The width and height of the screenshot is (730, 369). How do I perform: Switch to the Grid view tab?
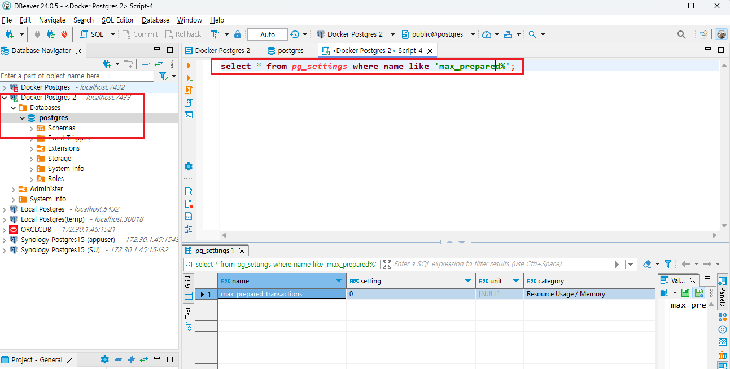[189, 288]
